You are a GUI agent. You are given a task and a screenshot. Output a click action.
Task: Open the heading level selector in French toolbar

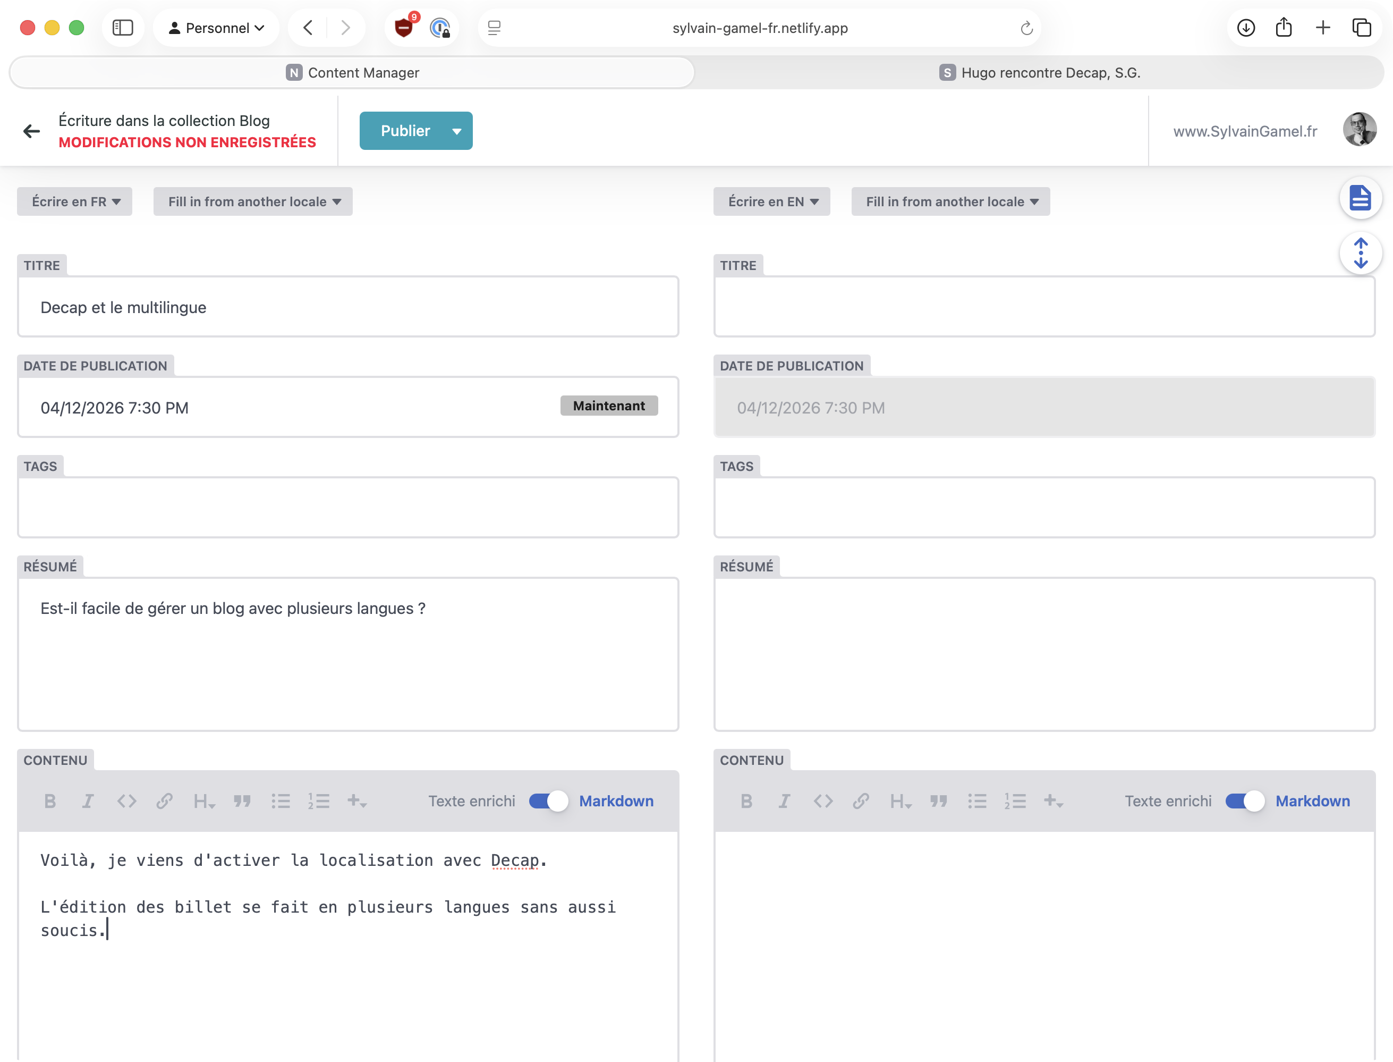pyautogui.click(x=203, y=801)
